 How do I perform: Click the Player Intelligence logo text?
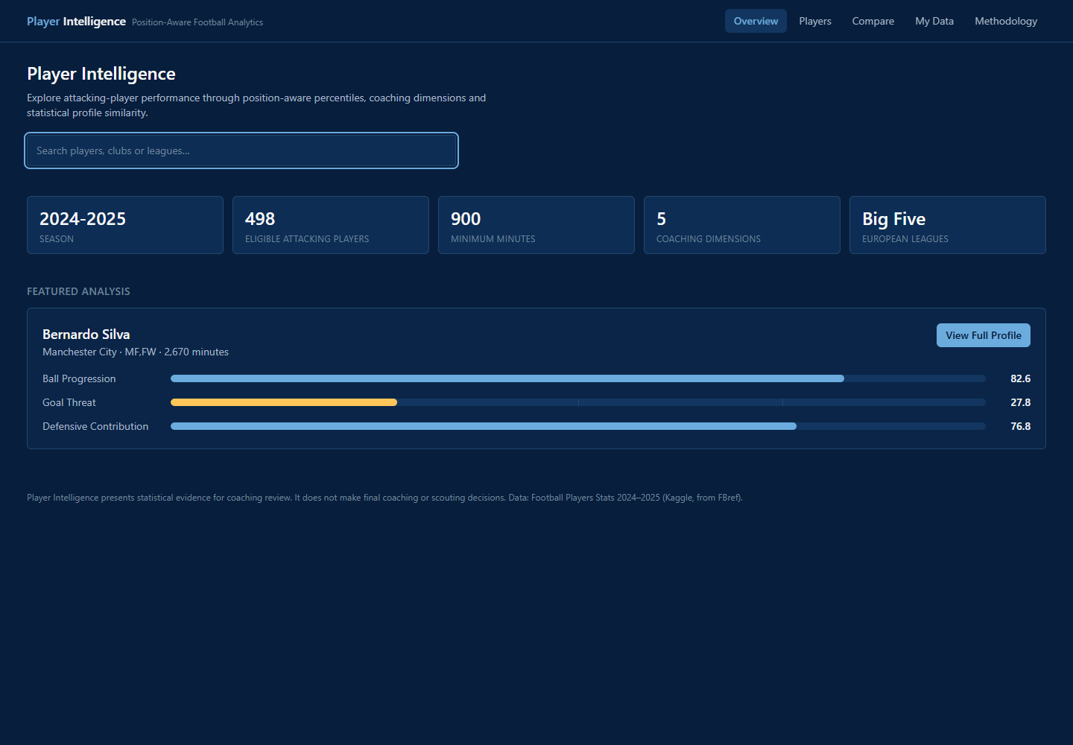tap(76, 22)
